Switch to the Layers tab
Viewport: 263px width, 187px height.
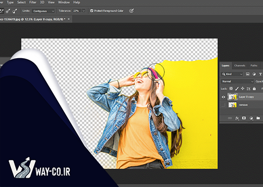click(x=225, y=65)
